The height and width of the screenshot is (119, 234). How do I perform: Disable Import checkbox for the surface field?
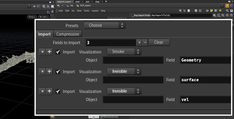coord(58,71)
